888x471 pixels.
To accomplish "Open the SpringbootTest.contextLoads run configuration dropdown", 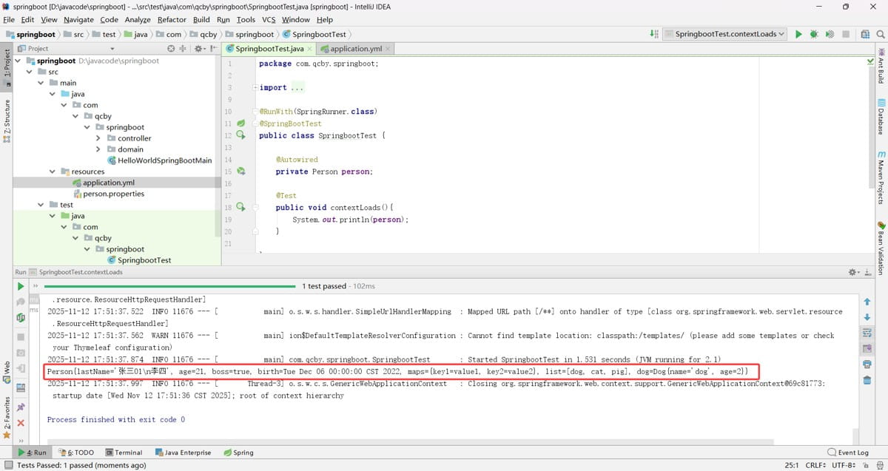I will 725,34.
